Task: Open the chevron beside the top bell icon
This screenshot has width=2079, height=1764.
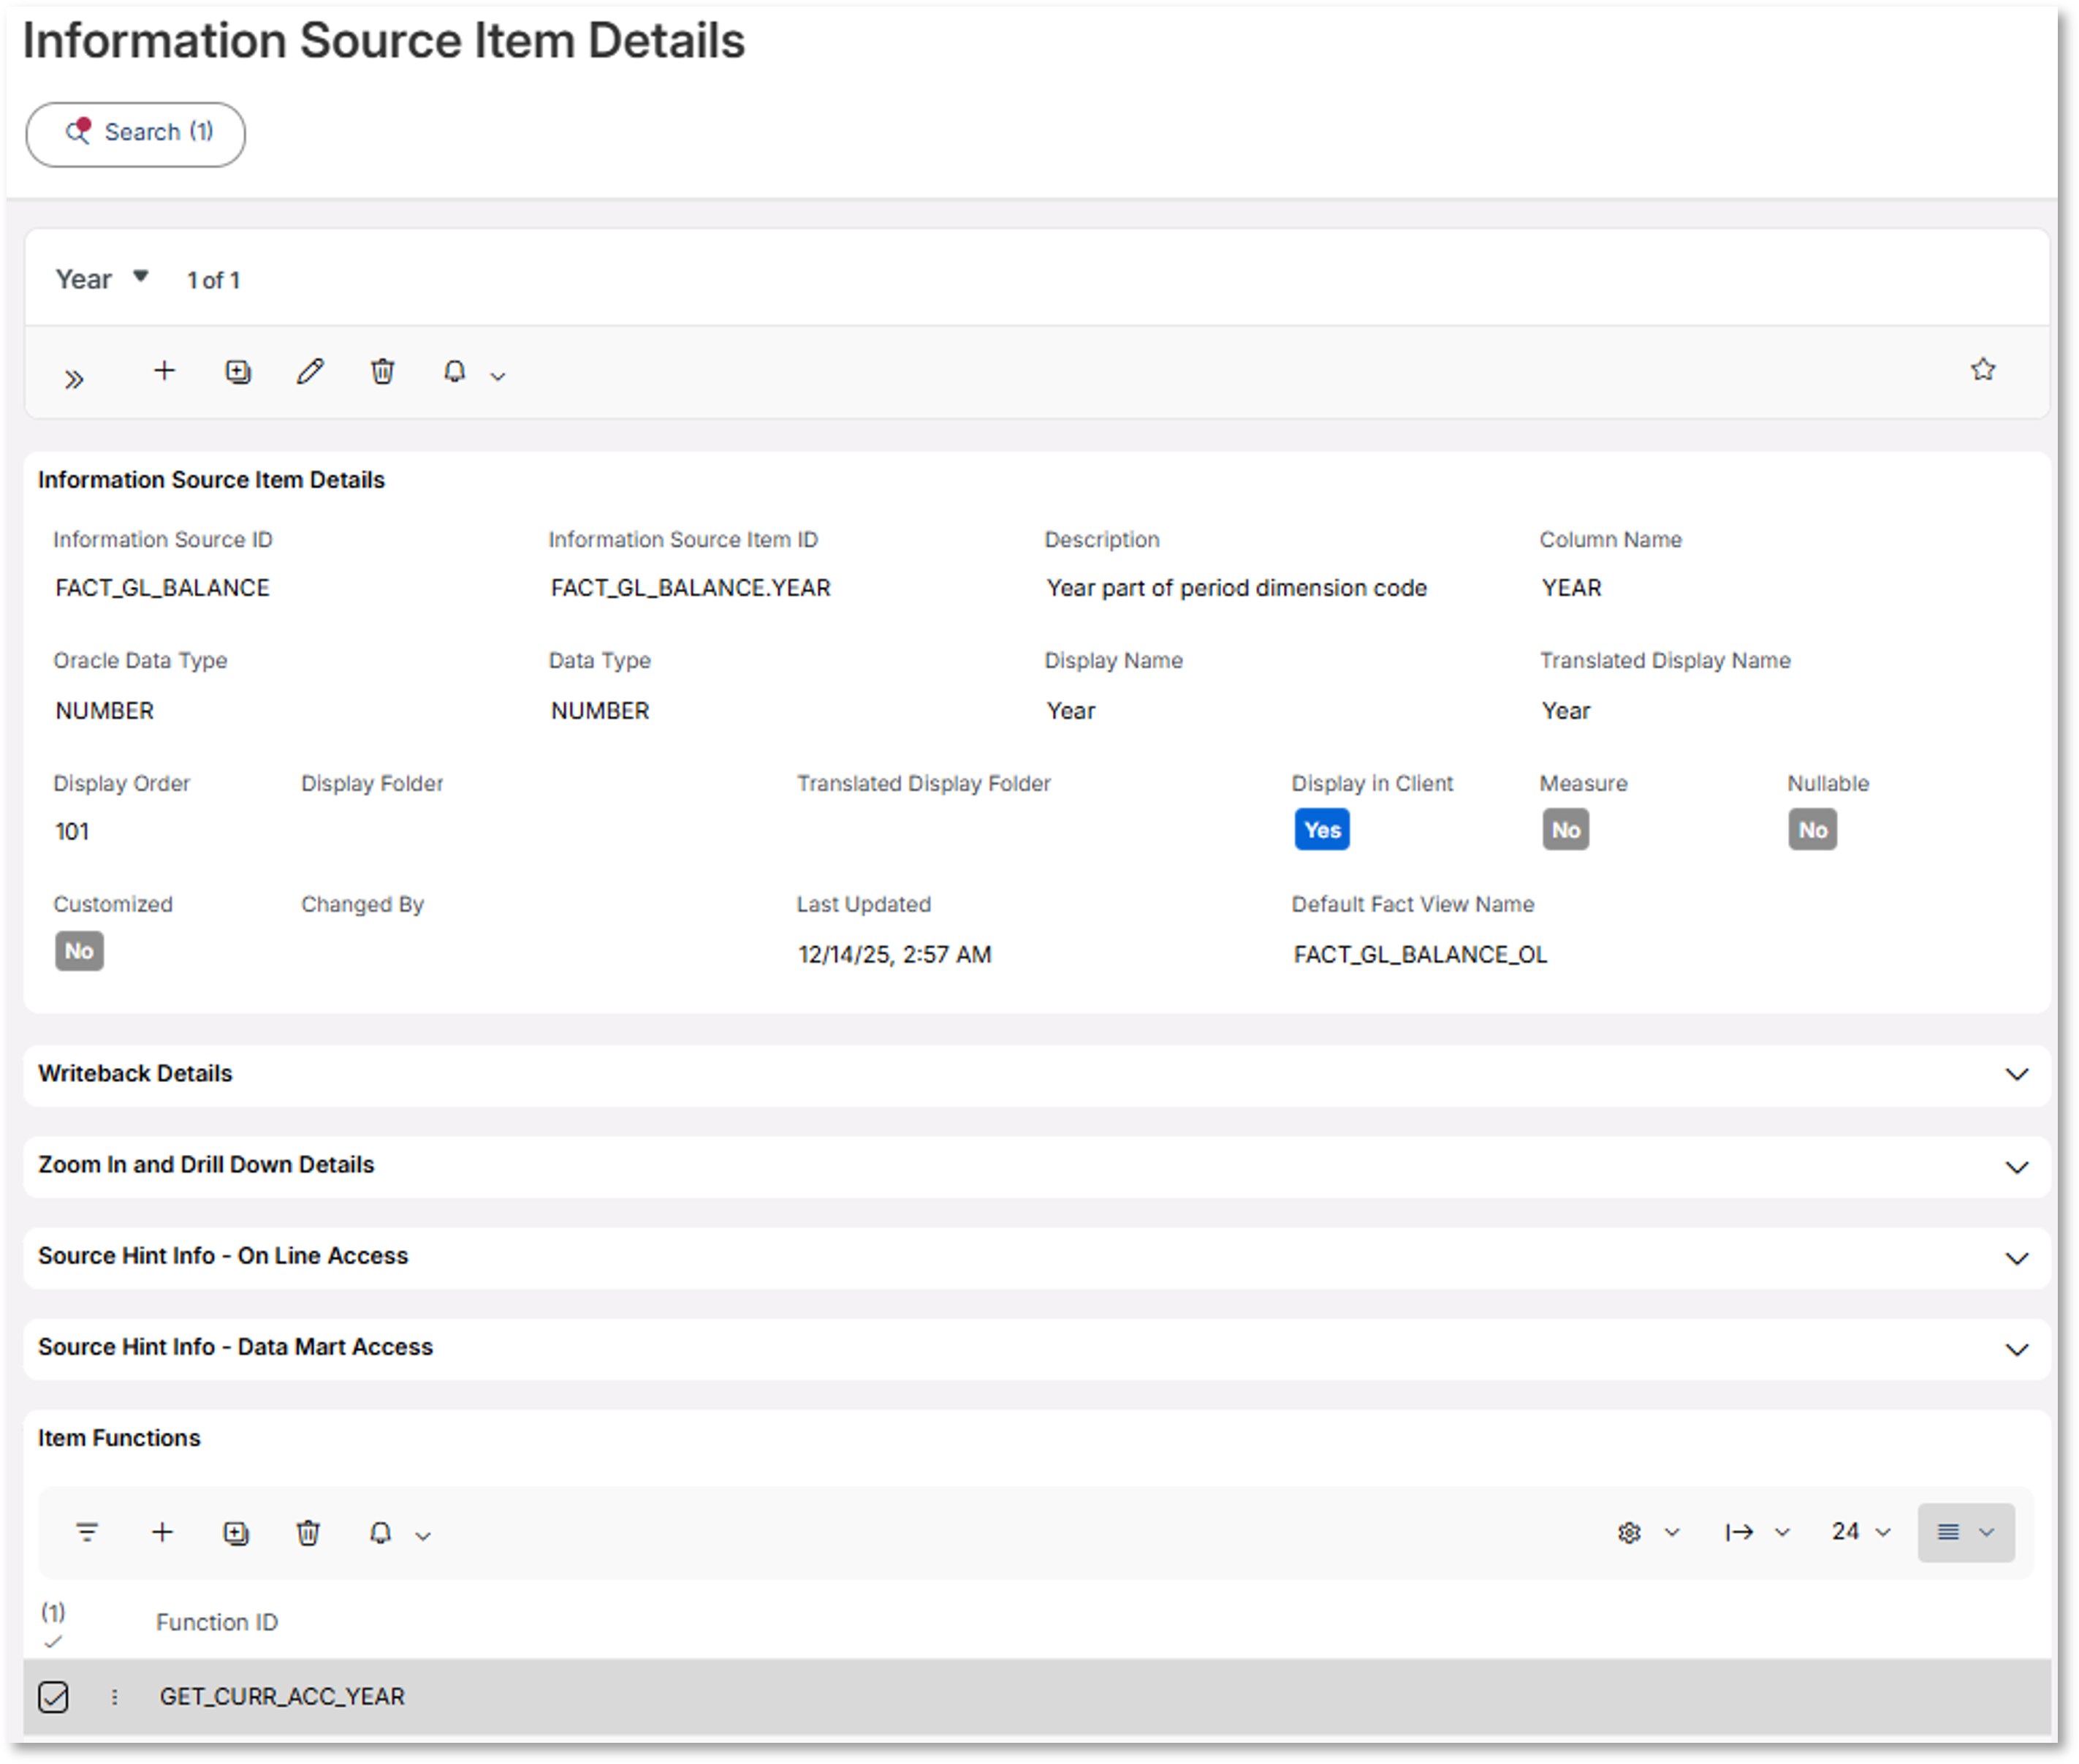Action: point(498,376)
